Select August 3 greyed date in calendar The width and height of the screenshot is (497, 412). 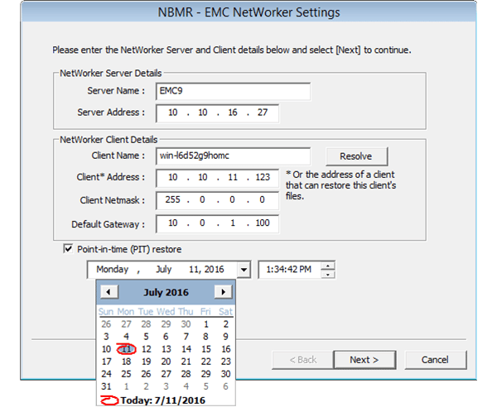coord(166,386)
